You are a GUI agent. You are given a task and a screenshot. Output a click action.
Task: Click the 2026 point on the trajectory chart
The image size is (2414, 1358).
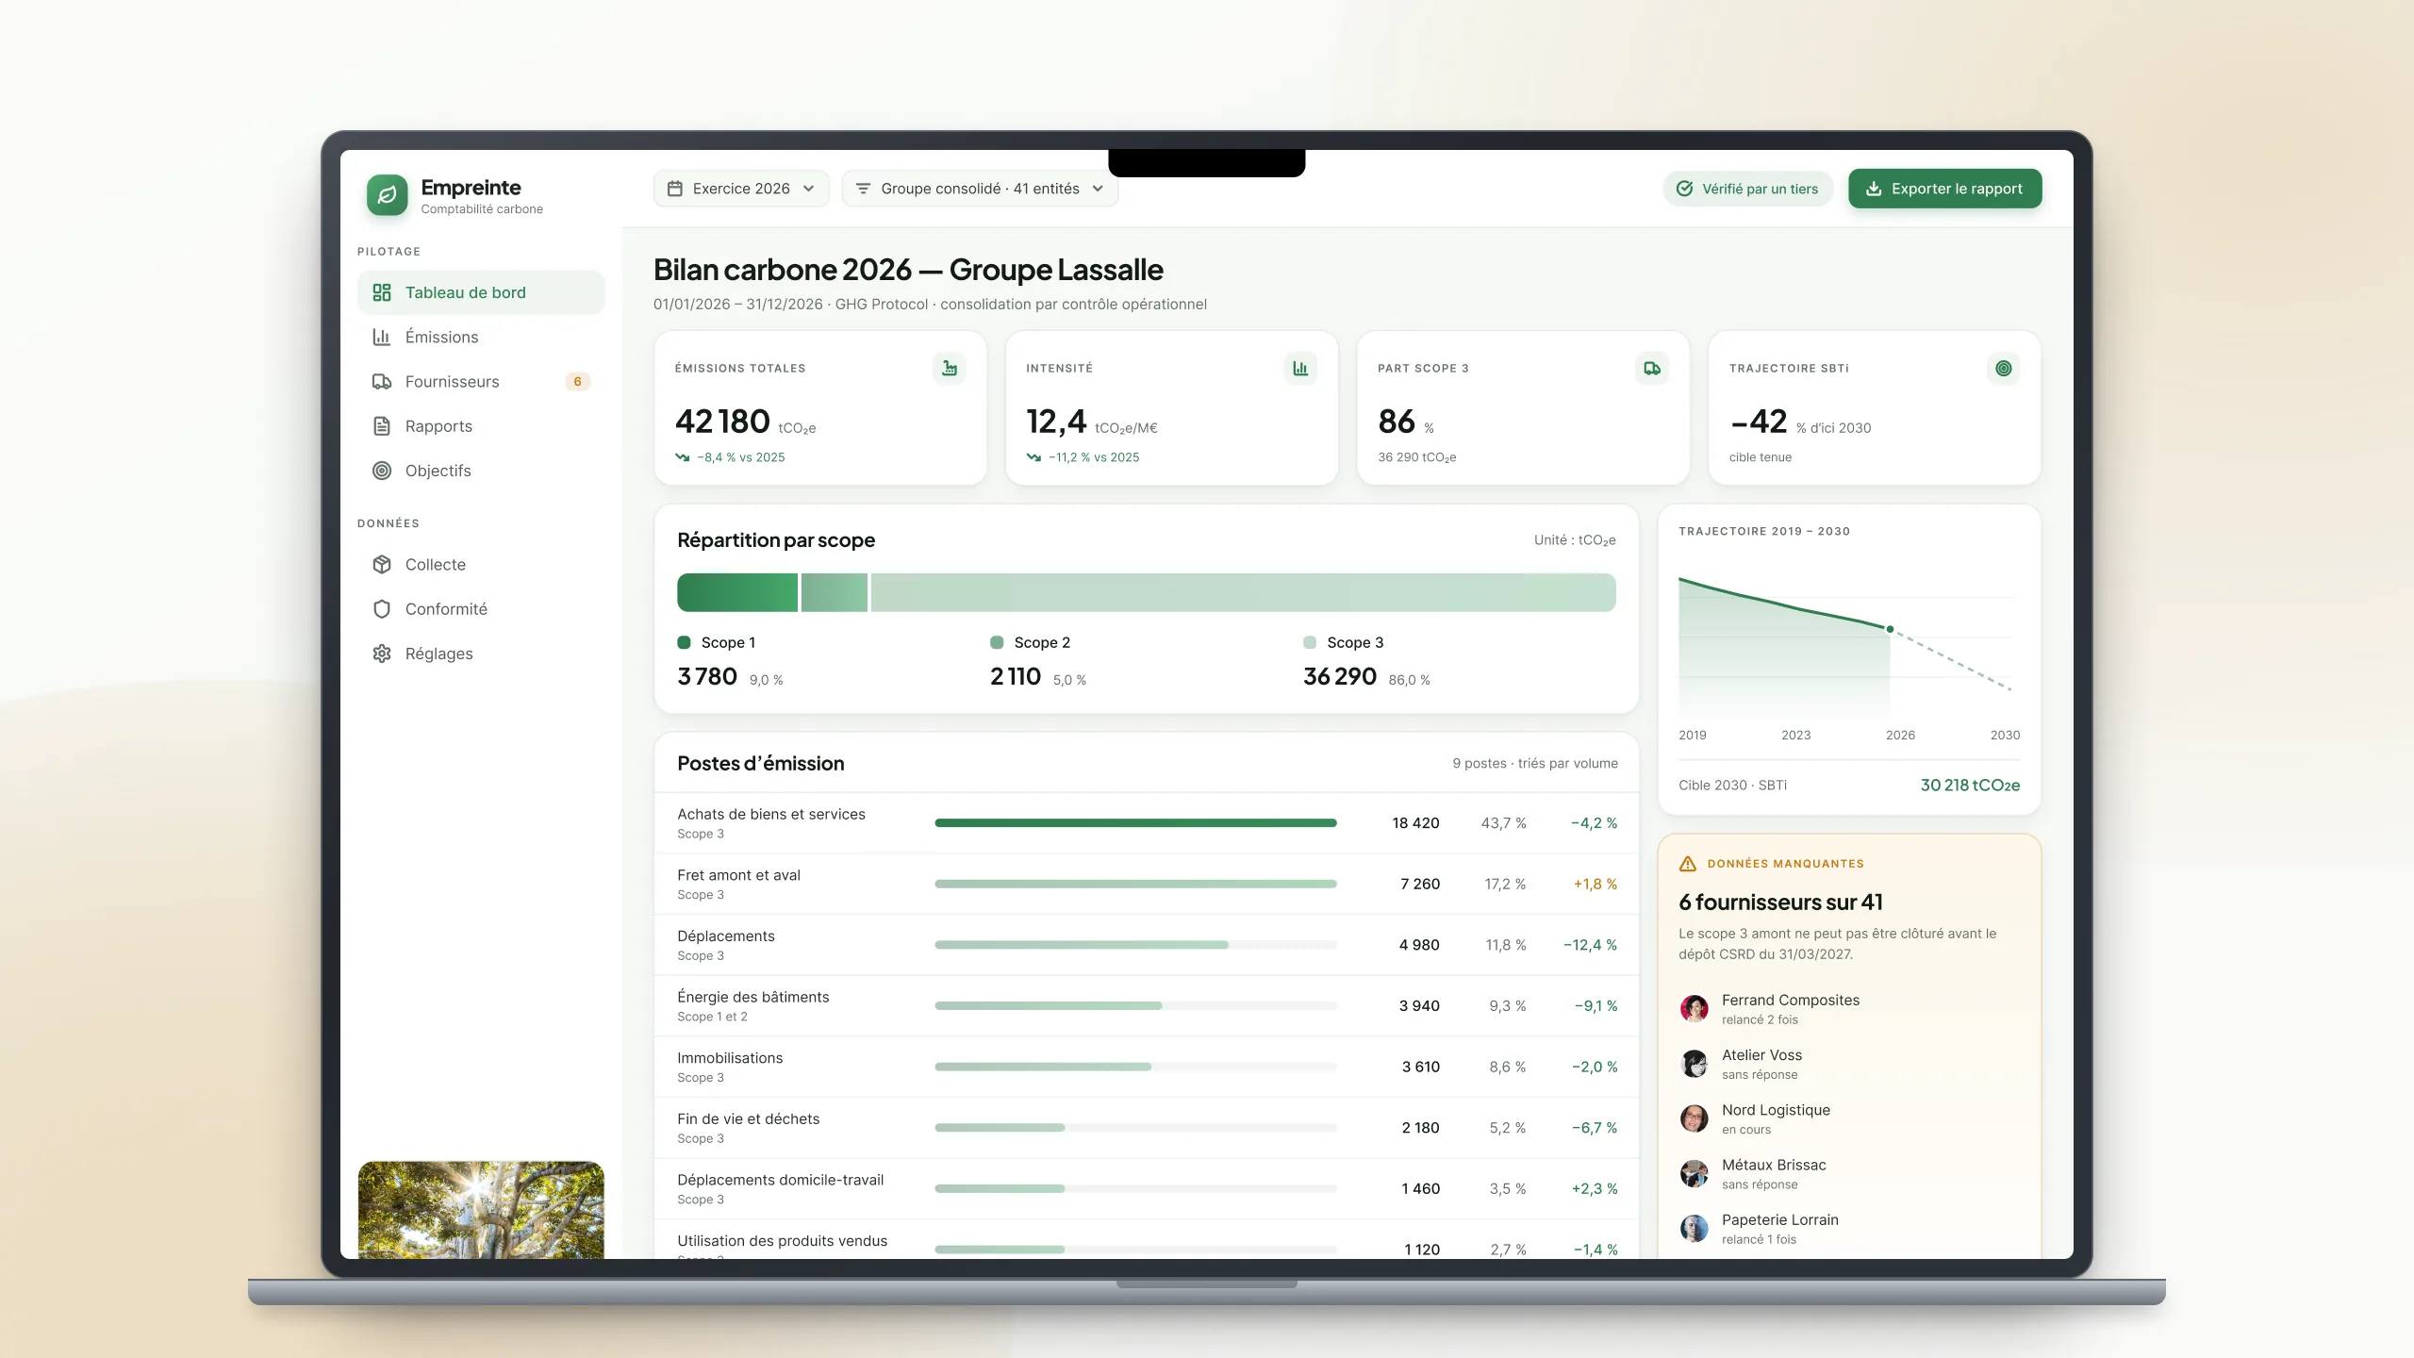coord(1890,629)
